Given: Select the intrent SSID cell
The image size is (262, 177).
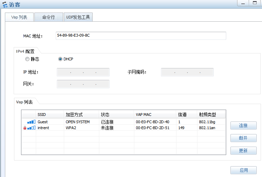Looking at the screenshot, I should pyautogui.click(x=49, y=128).
